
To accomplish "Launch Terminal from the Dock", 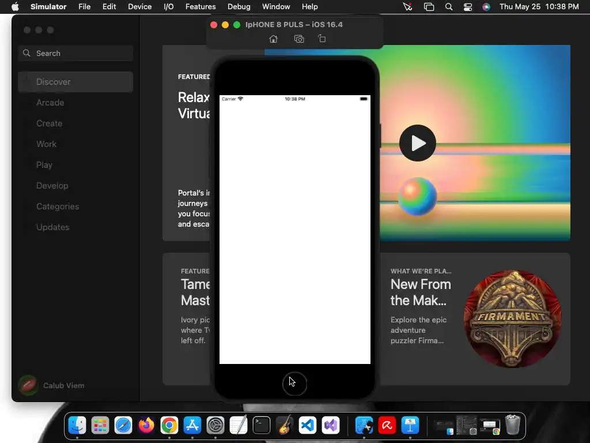I will pos(262,426).
